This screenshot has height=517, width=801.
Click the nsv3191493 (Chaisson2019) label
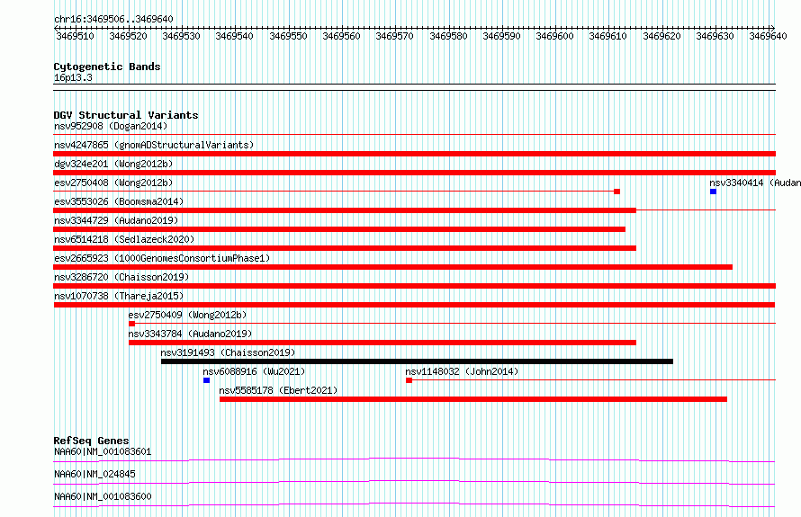coord(228,352)
